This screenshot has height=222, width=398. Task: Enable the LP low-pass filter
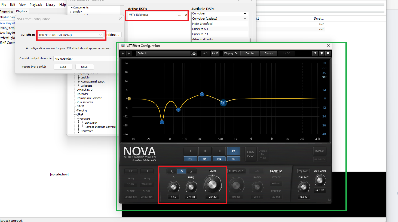click(x=147, y=171)
